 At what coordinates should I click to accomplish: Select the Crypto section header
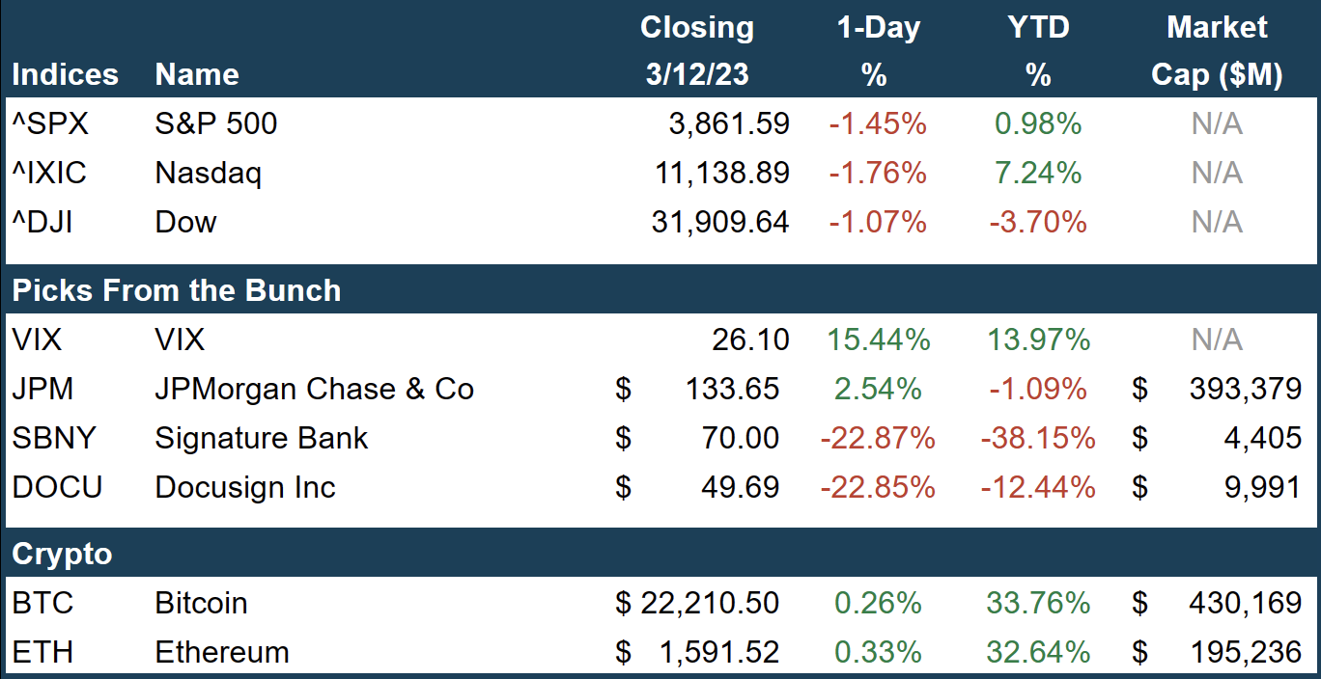[x=62, y=555]
